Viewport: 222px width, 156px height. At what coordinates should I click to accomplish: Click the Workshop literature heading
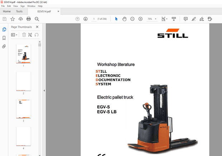pos(116,65)
